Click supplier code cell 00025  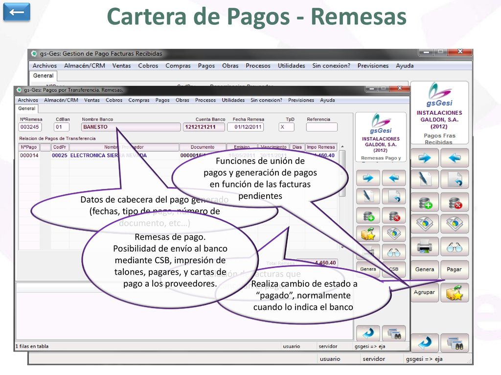point(60,155)
